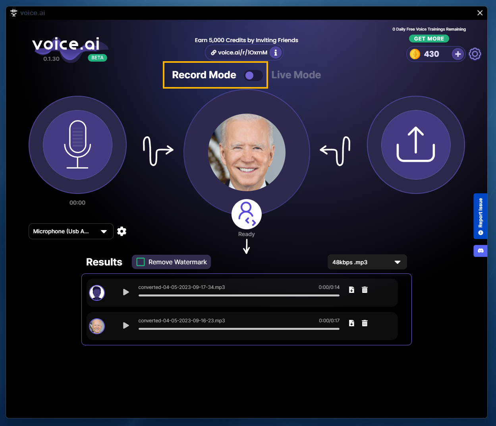Click the GET MORE button
The image size is (496, 426).
pyautogui.click(x=429, y=39)
